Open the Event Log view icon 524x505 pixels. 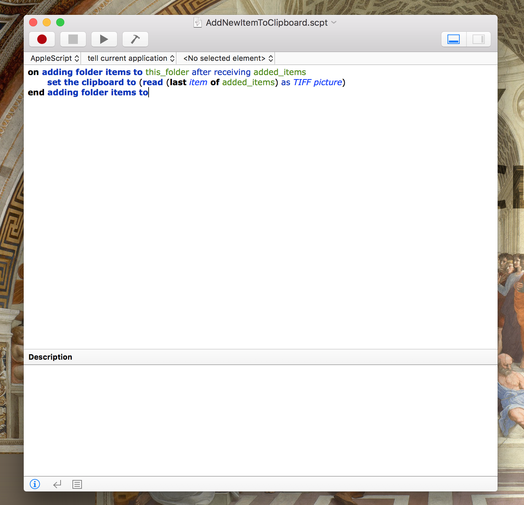tap(77, 484)
